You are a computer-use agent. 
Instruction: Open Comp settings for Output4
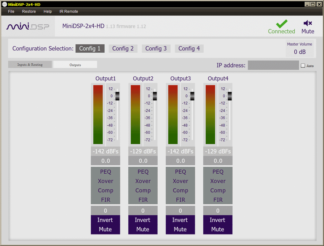(218, 191)
